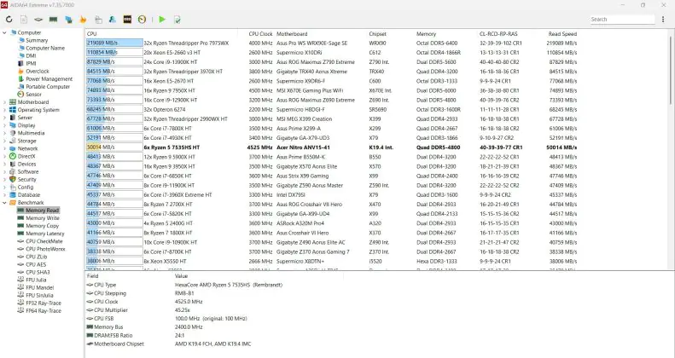Viewport: 675px width, 358px height.
Task: Open the Overclock page
Action: (37, 72)
